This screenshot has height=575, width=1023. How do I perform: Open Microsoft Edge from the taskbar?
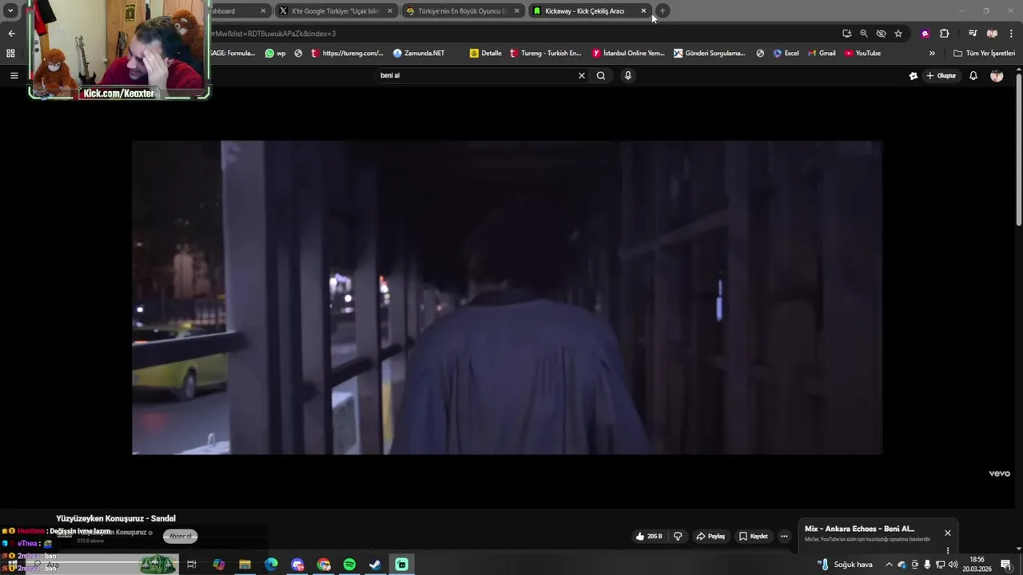tap(271, 565)
